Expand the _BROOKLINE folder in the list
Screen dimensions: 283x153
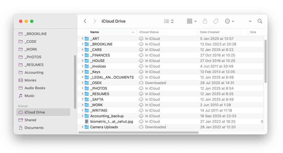pyautogui.click(x=83, y=44)
